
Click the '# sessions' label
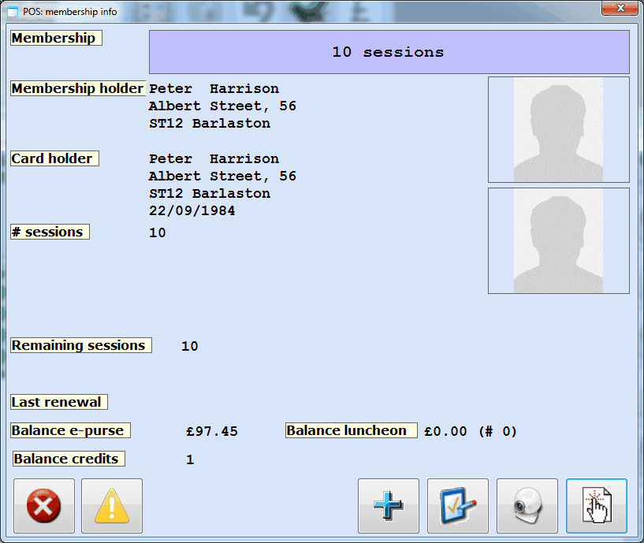pyautogui.click(x=50, y=232)
